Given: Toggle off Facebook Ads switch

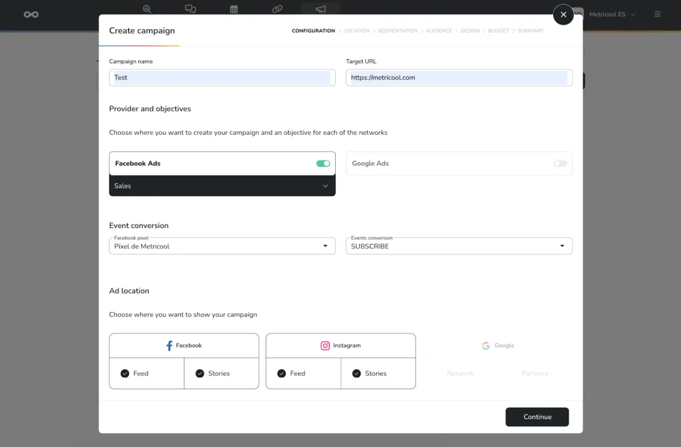Looking at the screenshot, I should 323,163.
